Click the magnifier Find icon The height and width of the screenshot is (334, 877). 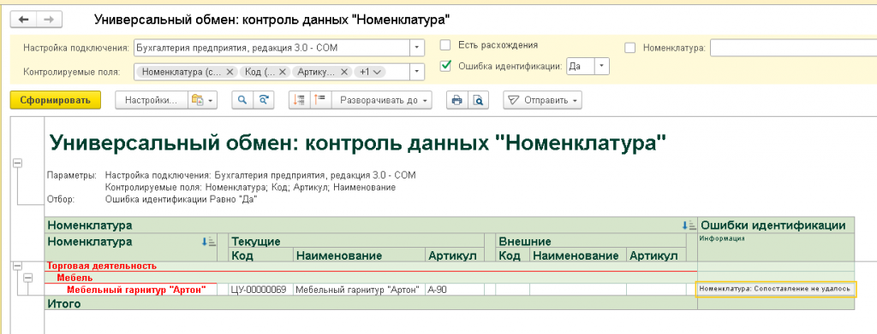tap(242, 100)
